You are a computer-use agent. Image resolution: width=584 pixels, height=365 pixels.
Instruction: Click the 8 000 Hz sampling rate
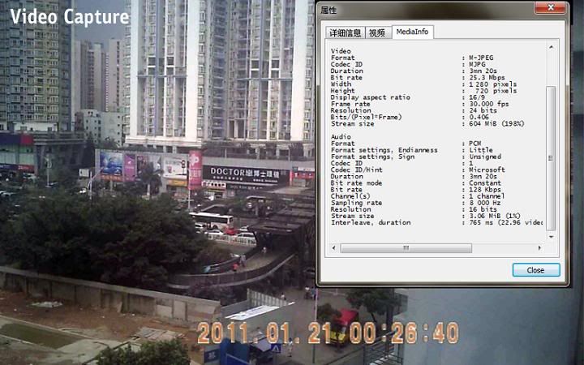(485, 203)
